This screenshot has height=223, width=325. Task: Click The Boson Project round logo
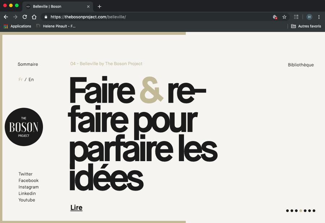pos(24,127)
